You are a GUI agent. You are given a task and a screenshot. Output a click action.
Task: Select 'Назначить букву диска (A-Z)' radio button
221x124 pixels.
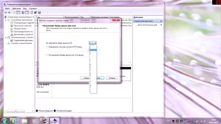[x=47, y=43]
